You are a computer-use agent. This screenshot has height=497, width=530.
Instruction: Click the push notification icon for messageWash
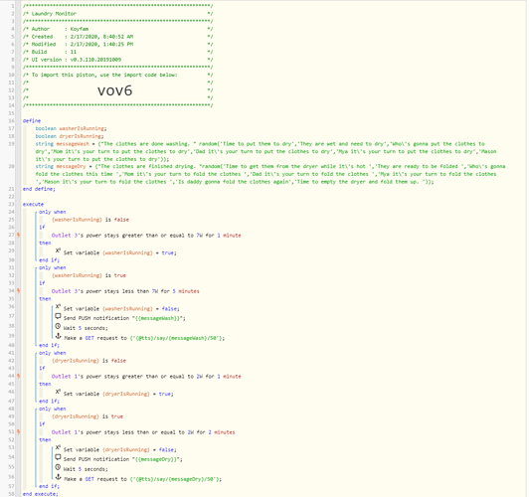point(58,316)
